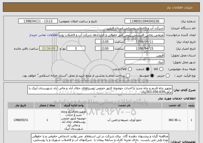
Task: Click the validity time field 12:00
Action: pyautogui.click(x=104, y=49)
